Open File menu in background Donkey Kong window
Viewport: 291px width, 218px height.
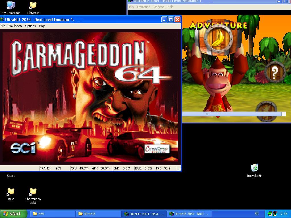coord(131,7)
